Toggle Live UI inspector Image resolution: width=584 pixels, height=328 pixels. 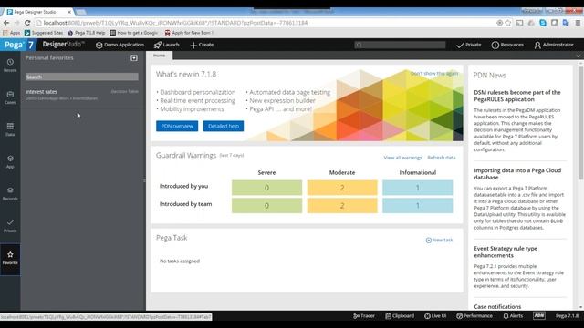click(435, 316)
